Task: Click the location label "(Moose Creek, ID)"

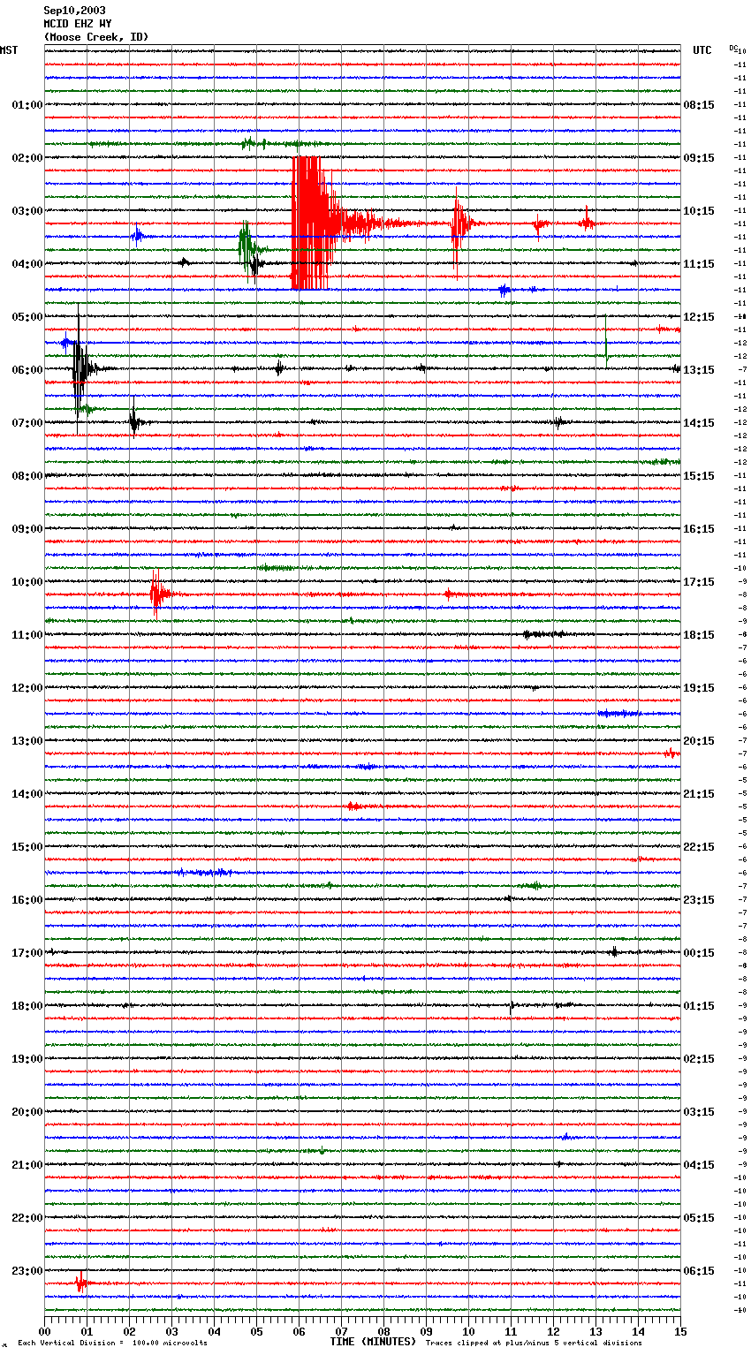Action: point(96,37)
